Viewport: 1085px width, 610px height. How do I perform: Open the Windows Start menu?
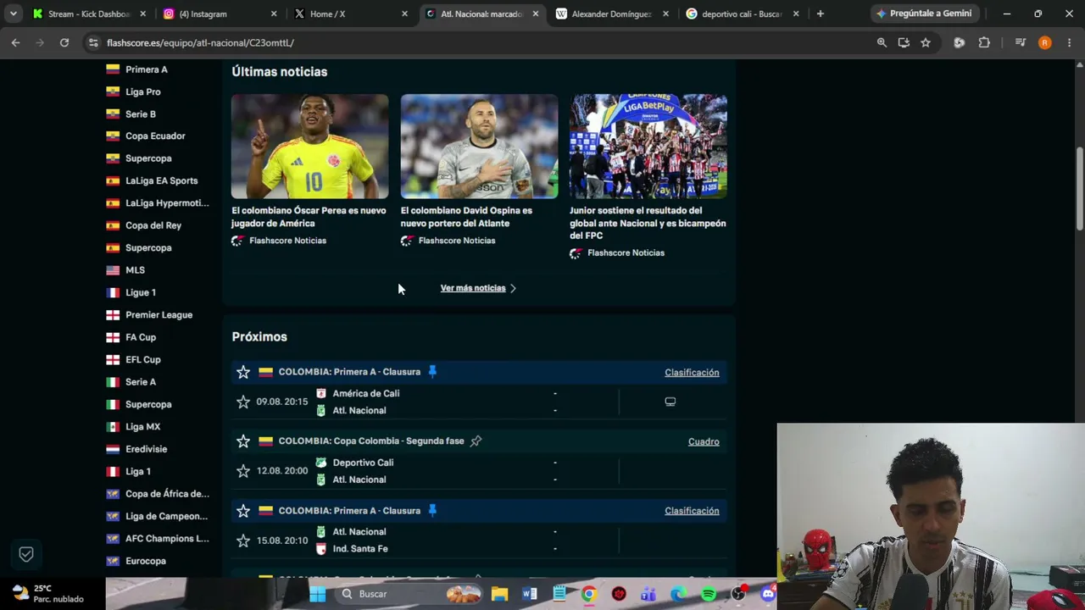click(318, 594)
